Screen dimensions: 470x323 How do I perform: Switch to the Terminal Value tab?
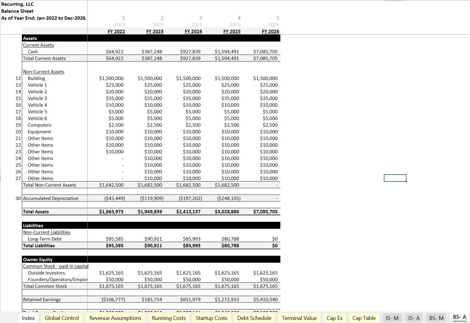tap(299, 318)
